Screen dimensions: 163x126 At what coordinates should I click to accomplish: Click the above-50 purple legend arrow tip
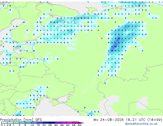point(81,123)
